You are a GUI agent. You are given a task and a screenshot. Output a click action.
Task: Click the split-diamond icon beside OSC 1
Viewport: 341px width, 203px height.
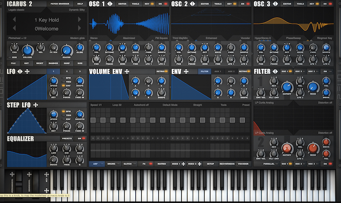tap(110, 4)
